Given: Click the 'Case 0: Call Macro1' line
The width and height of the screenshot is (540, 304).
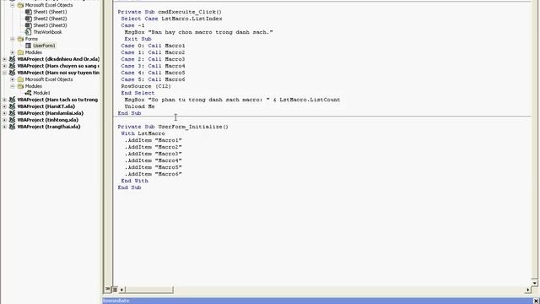Looking at the screenshot, I should point(153,46).
